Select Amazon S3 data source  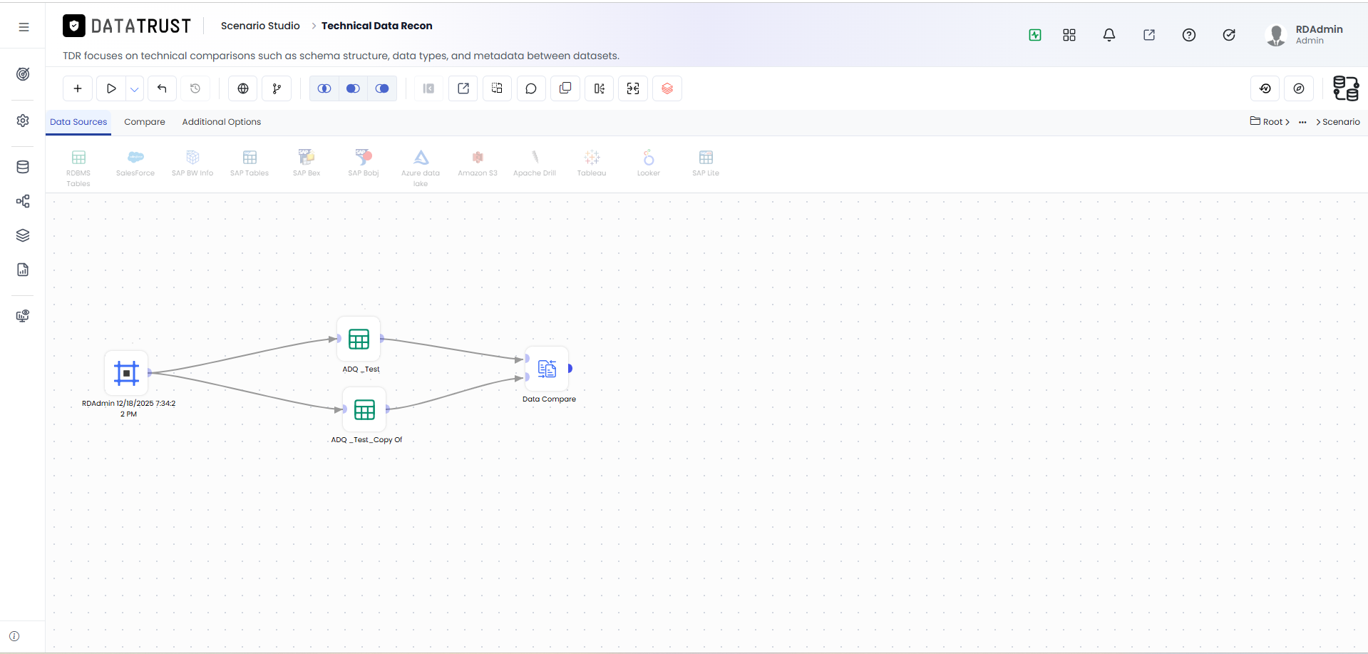(x=478, y=163)
